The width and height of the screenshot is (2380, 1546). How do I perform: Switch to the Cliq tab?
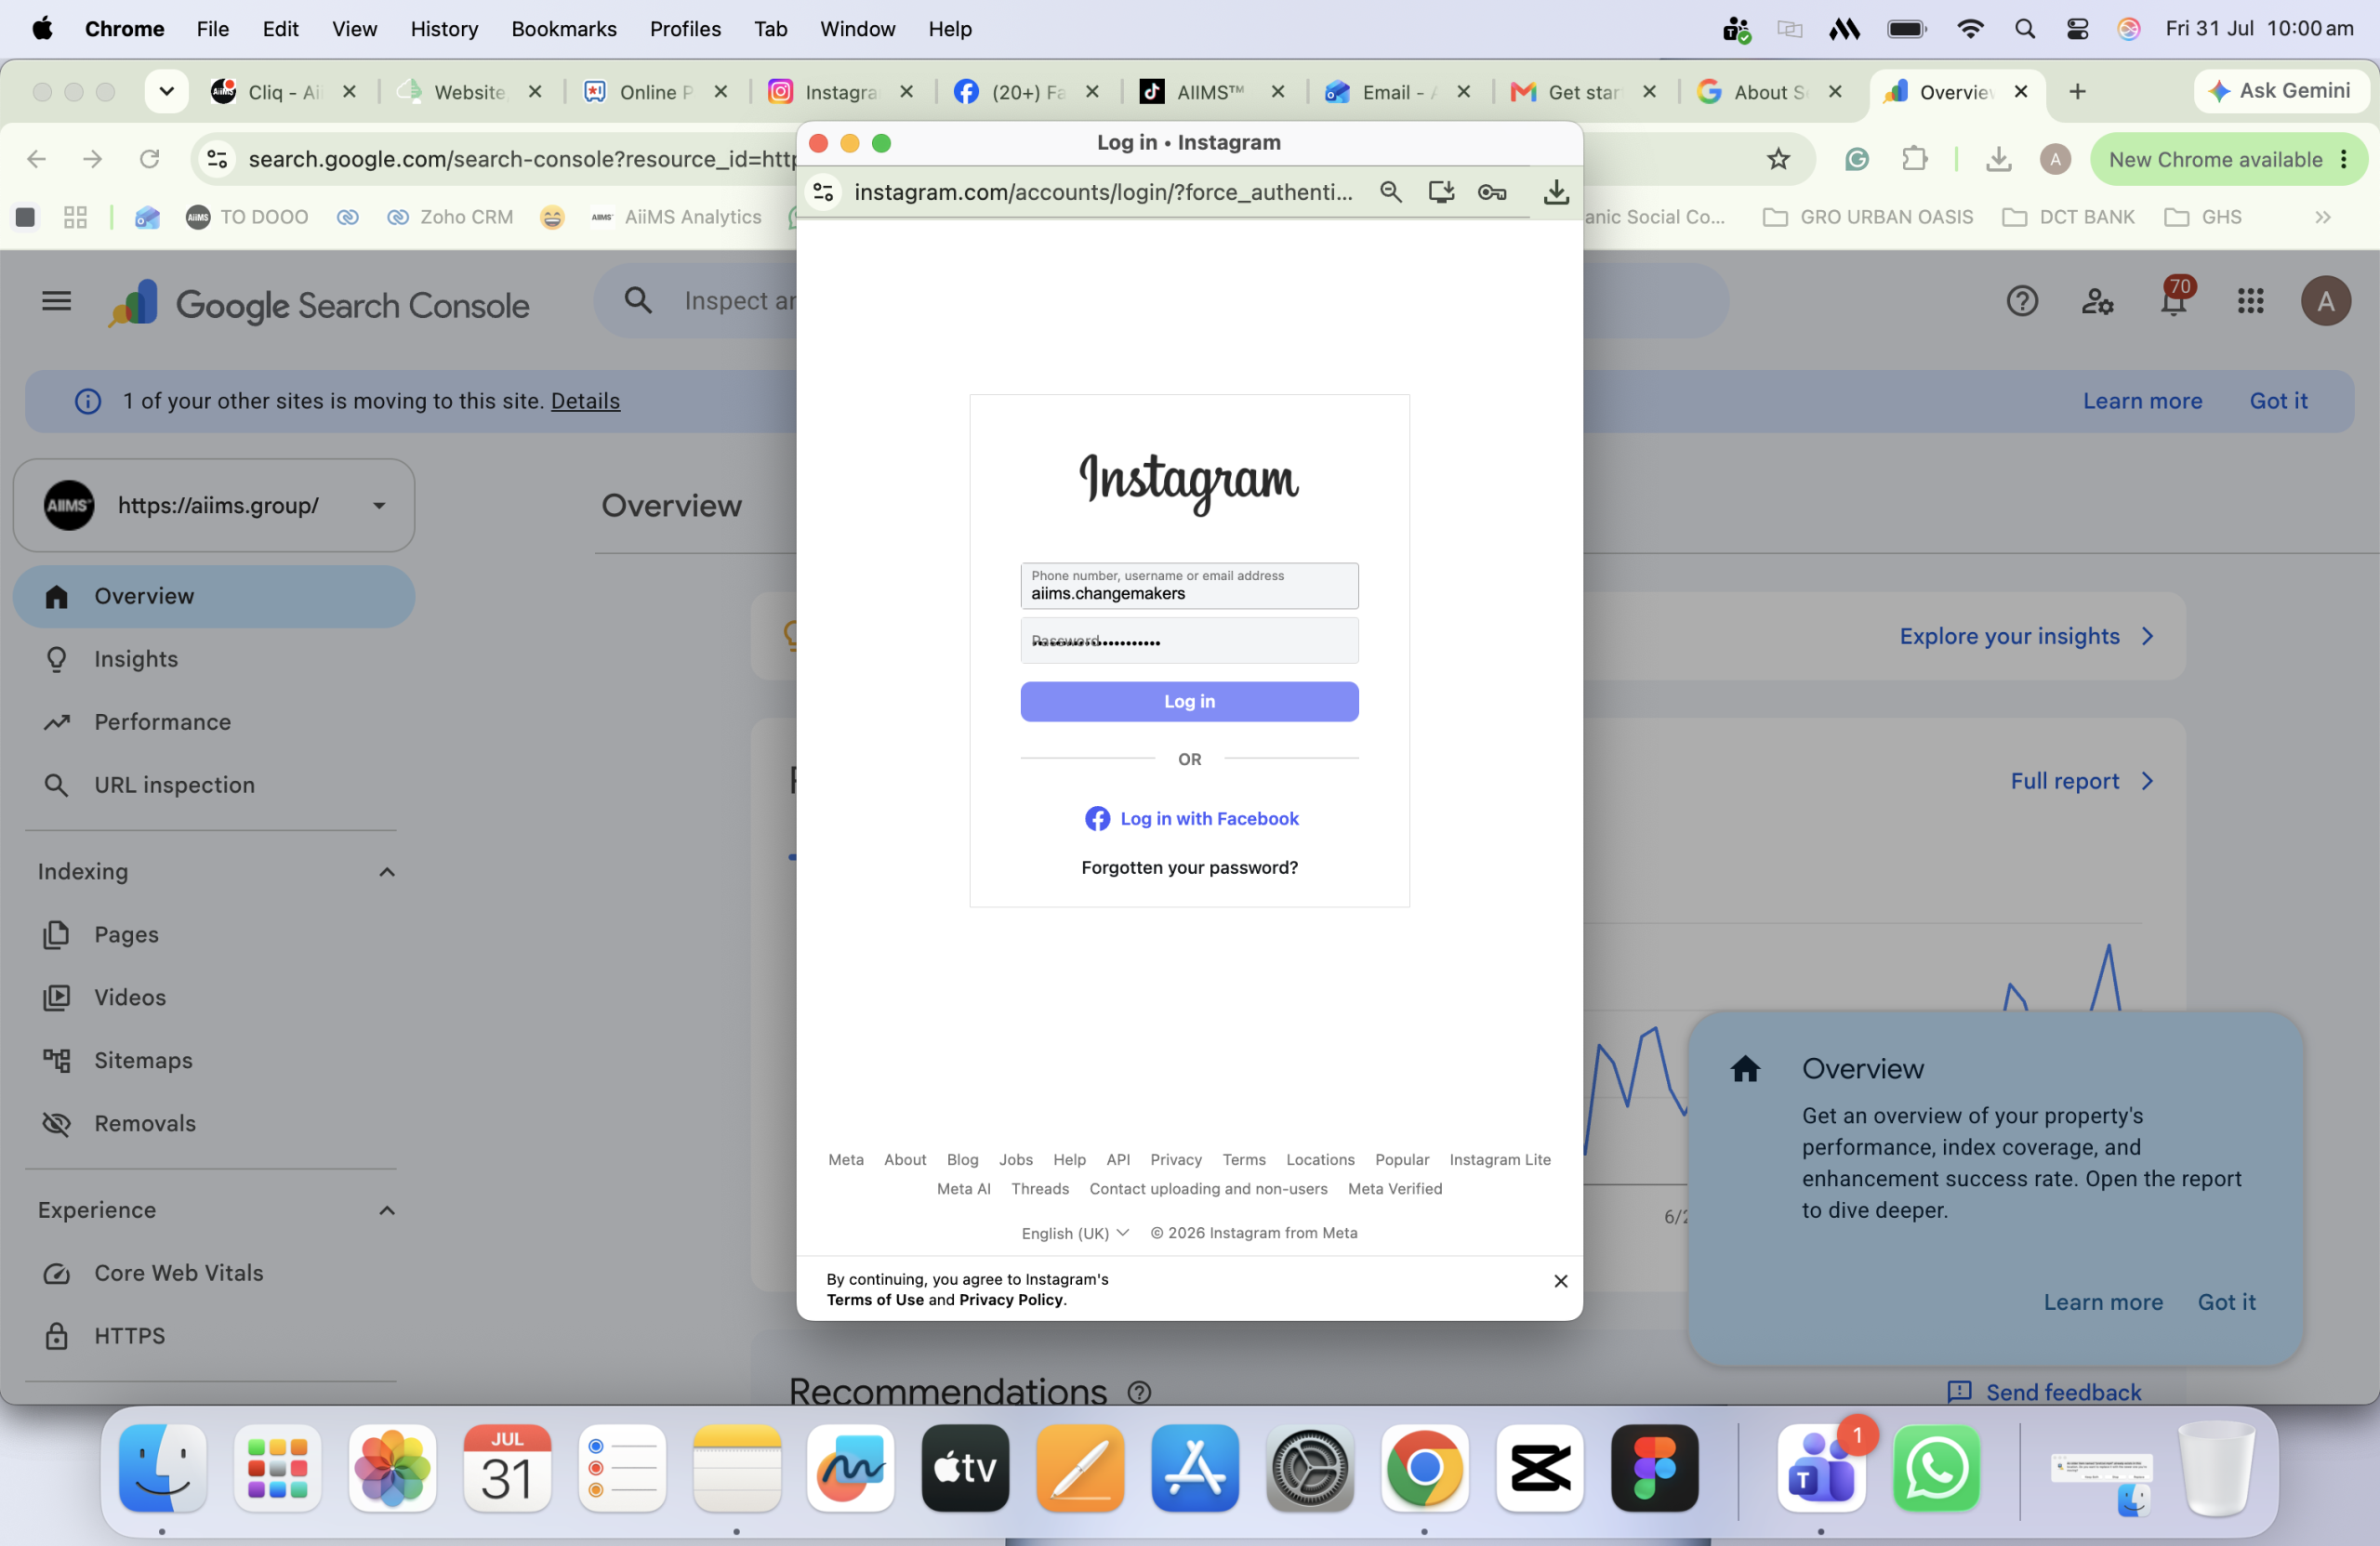click(x=283, y=92)
